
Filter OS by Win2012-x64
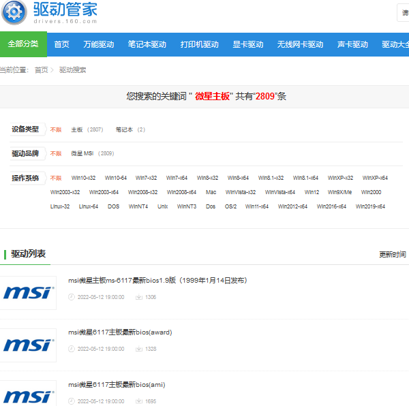(x=292, y=206)
